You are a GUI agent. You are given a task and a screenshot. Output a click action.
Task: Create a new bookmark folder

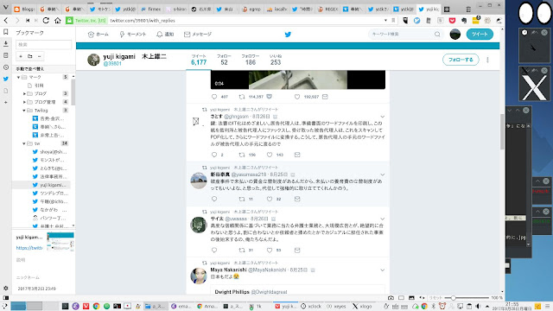[30, 56]
